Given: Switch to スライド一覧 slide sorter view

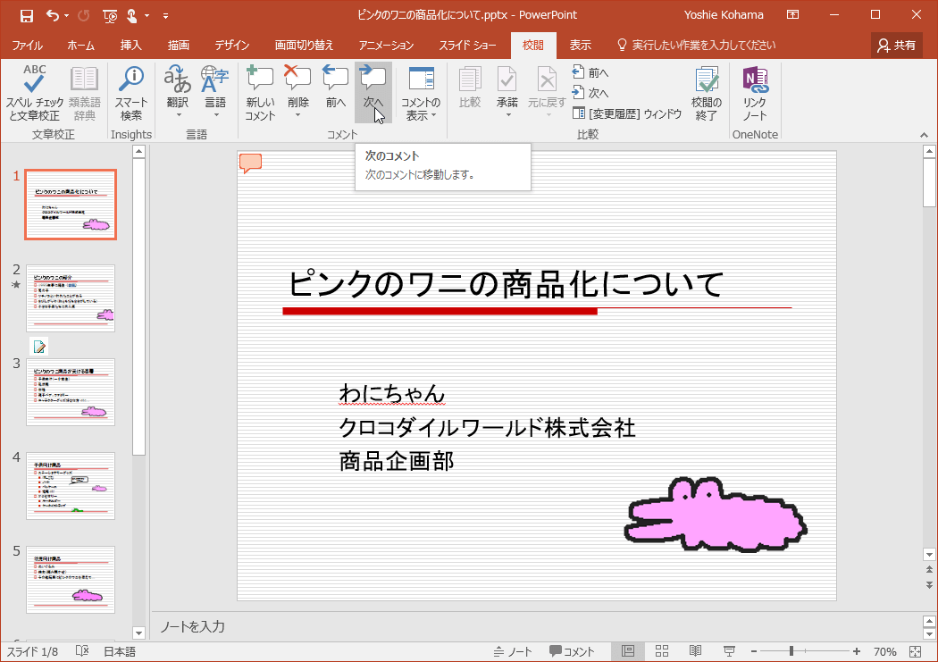Looking at the screenshot, I should [x=661, y=651].
